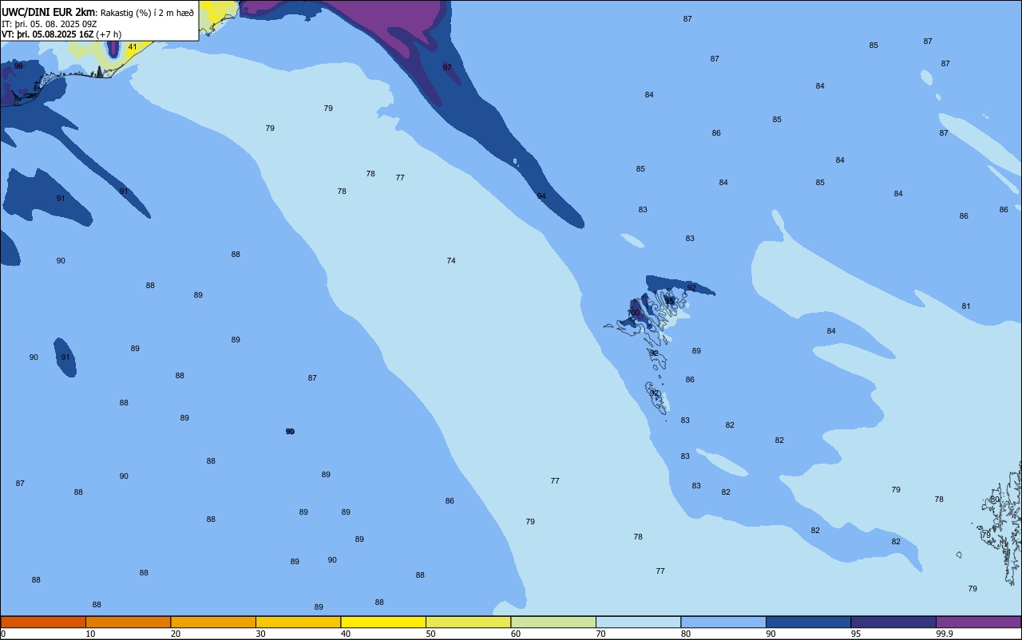Click the legend tick label 10

coord(91,634)
